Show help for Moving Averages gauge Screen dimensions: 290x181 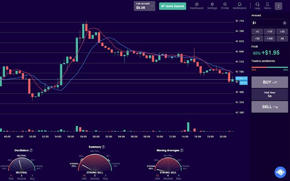tap(182, 150)
